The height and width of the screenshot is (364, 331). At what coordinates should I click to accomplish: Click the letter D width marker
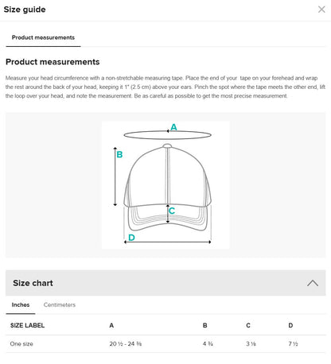coord(131,238)
